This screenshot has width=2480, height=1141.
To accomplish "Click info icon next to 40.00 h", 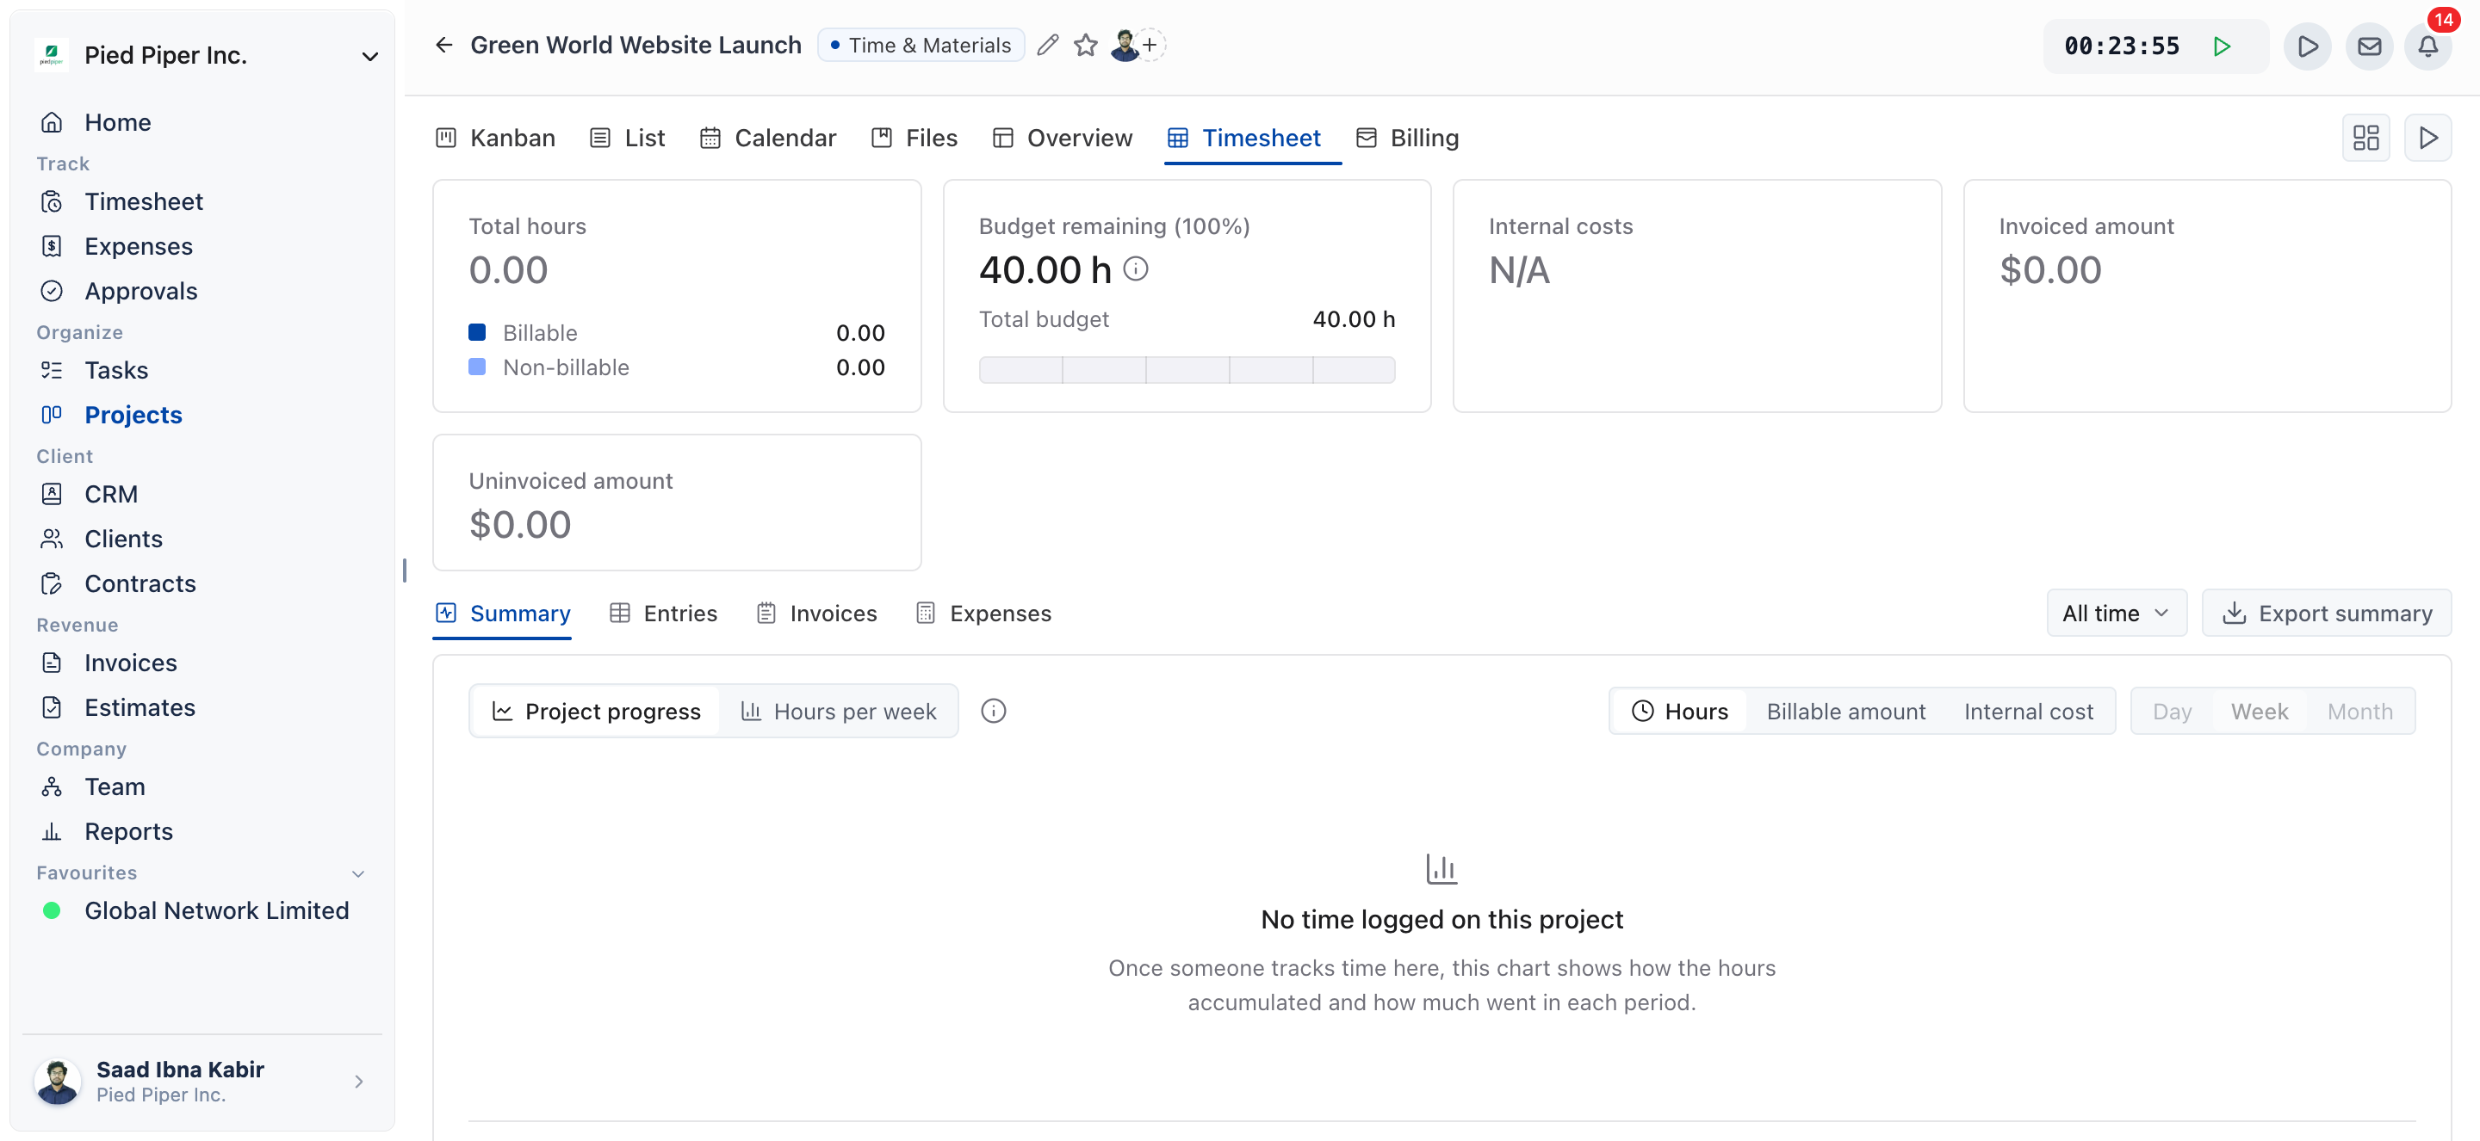I will point(1136,268).
